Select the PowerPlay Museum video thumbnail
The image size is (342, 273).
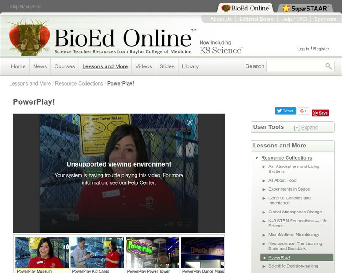42,253
